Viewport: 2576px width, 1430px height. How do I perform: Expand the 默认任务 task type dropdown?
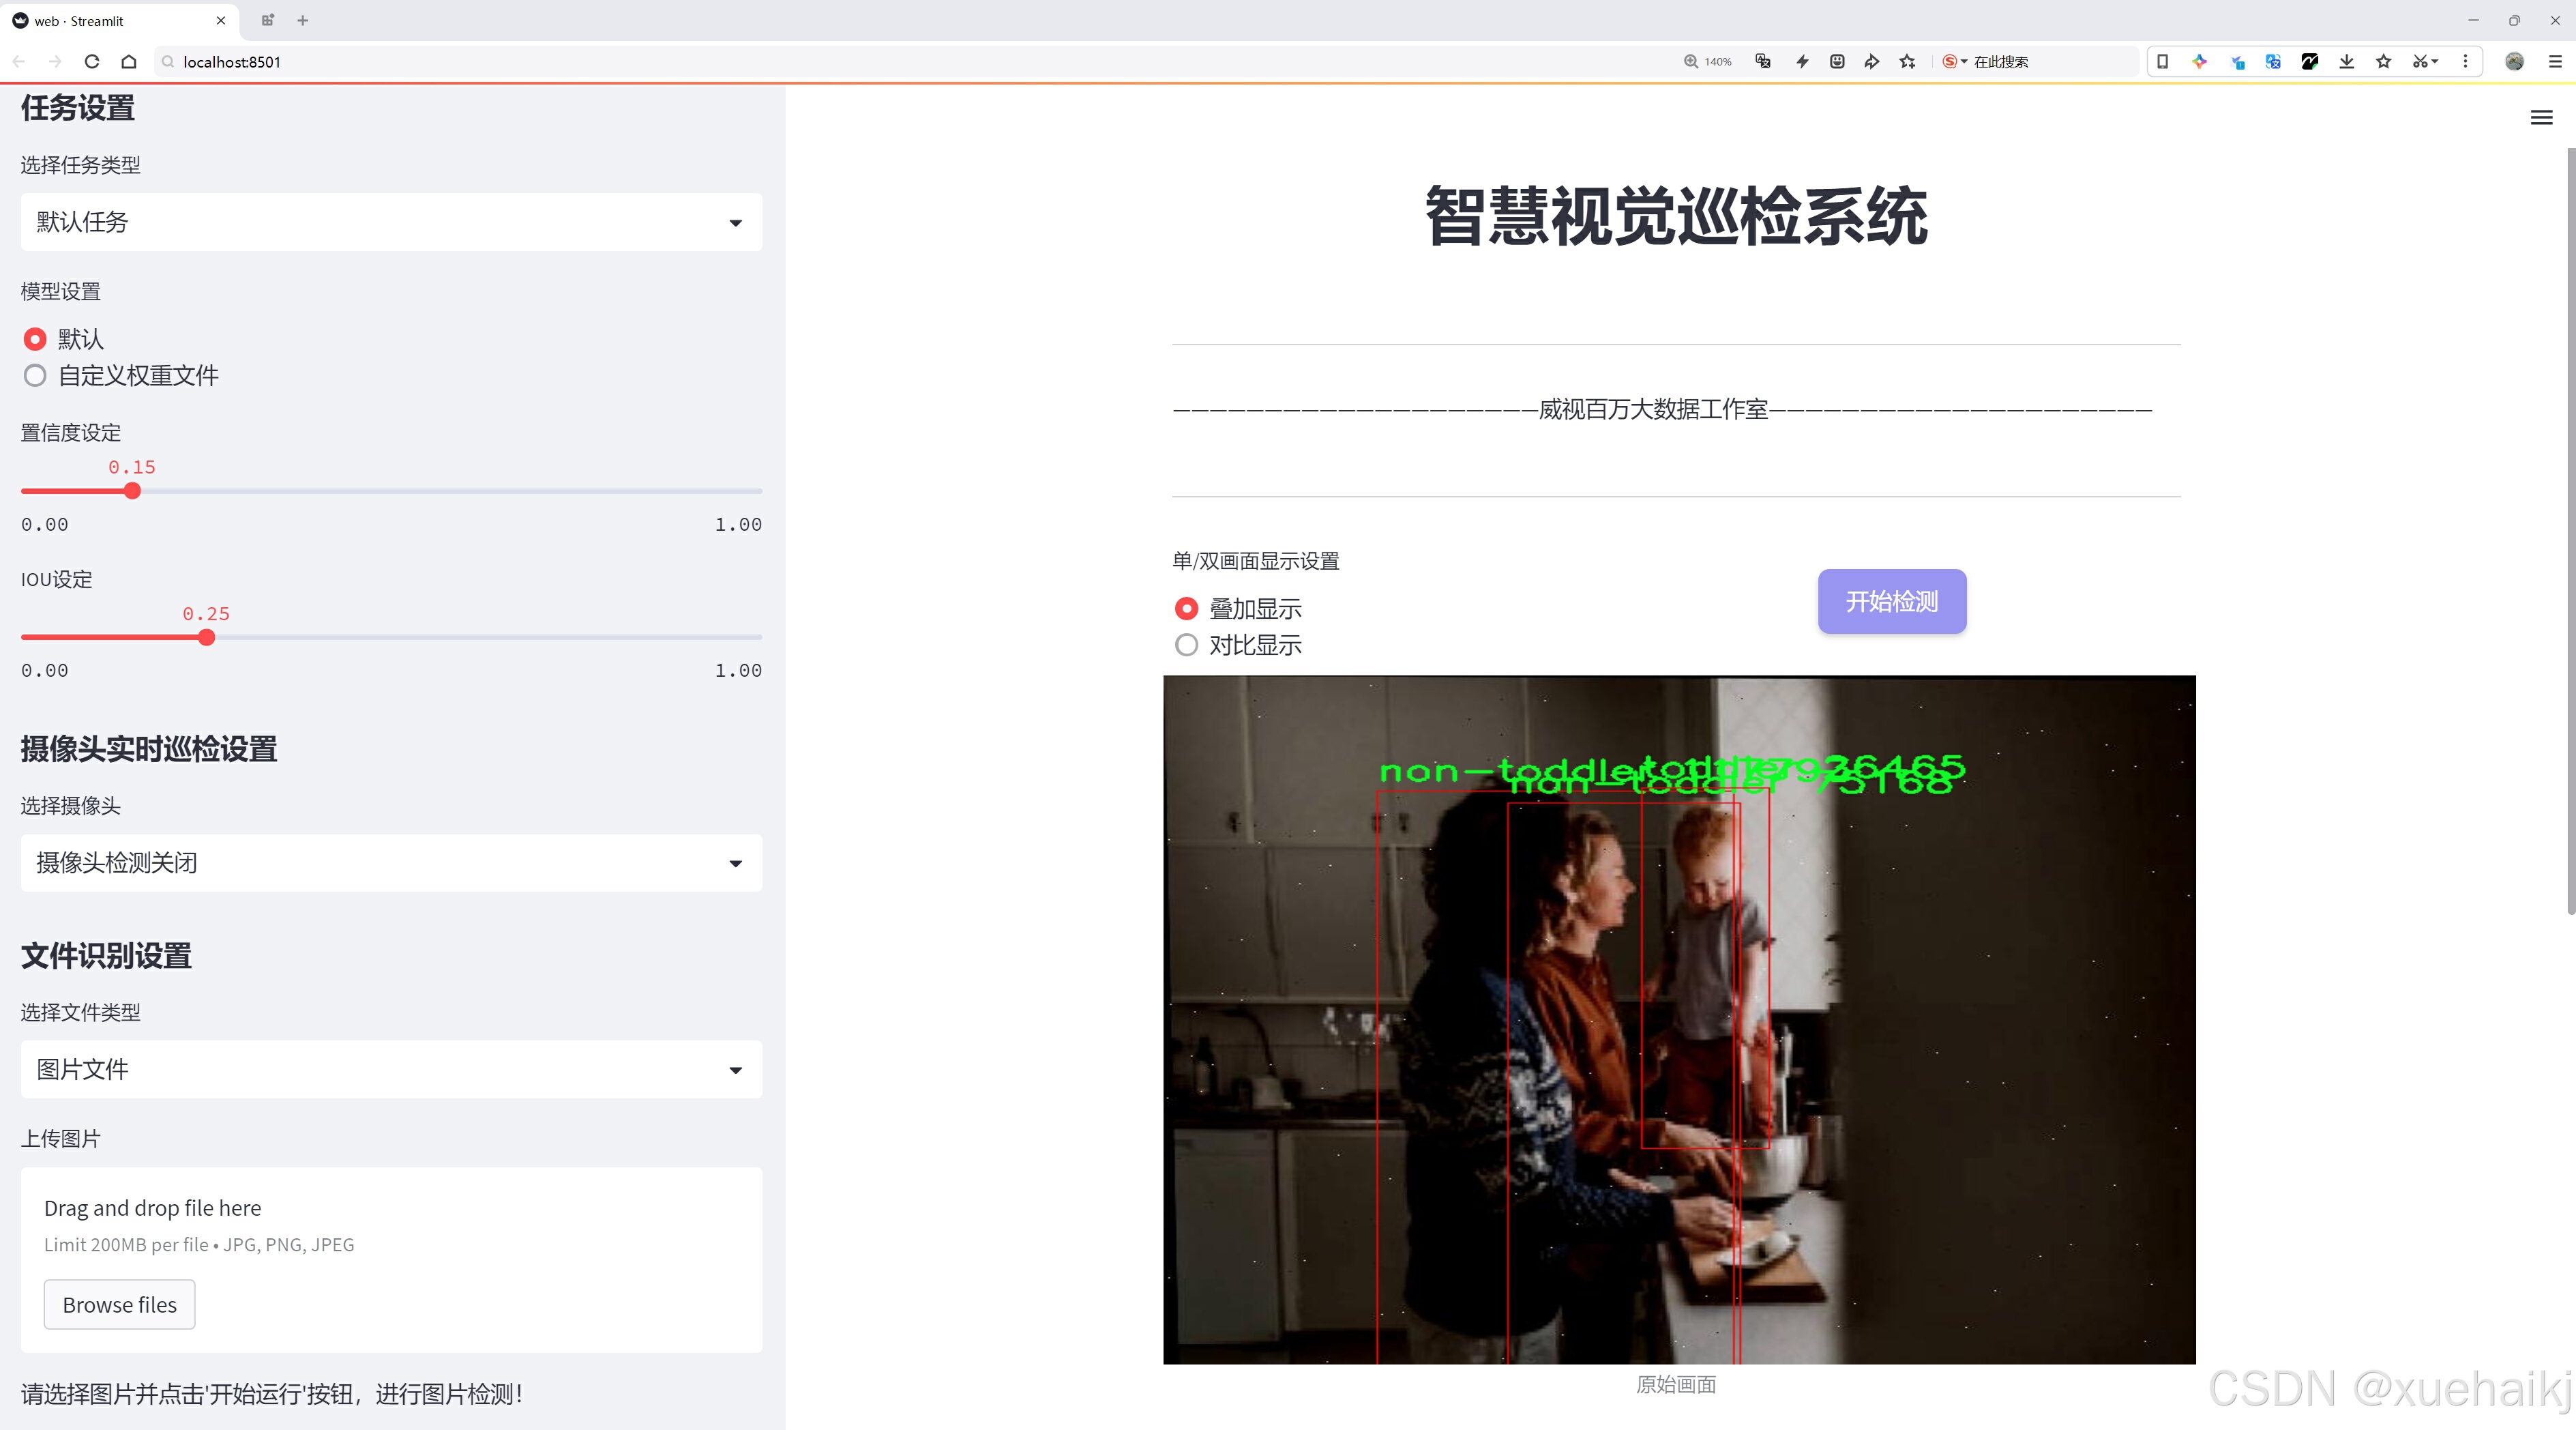point(391,222)
